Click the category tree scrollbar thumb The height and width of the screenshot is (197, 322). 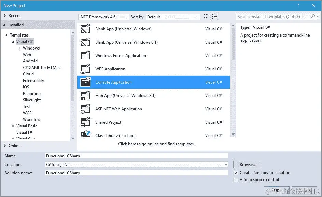click(x=73, y=68)
